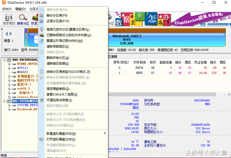This screenshot has height=158, width=231.
Task: Collapse the HD0:WDCWD5000 disk node
Action: pos(4,60)
